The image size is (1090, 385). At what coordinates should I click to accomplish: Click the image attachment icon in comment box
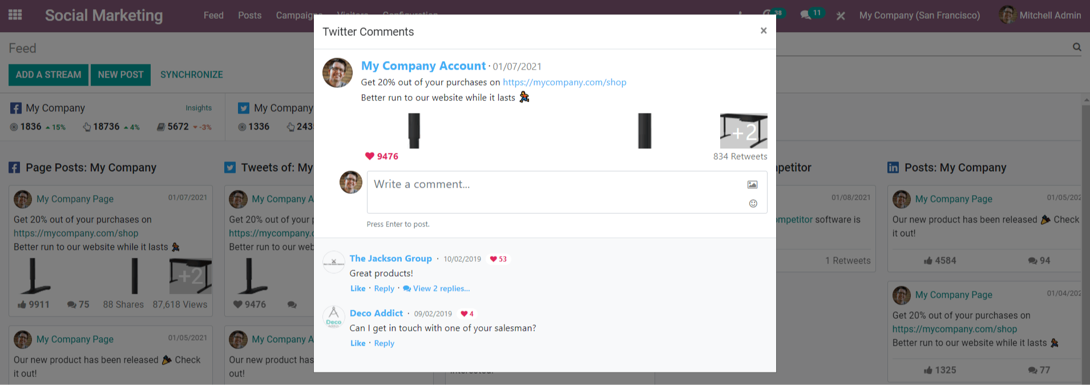point(752,185)
